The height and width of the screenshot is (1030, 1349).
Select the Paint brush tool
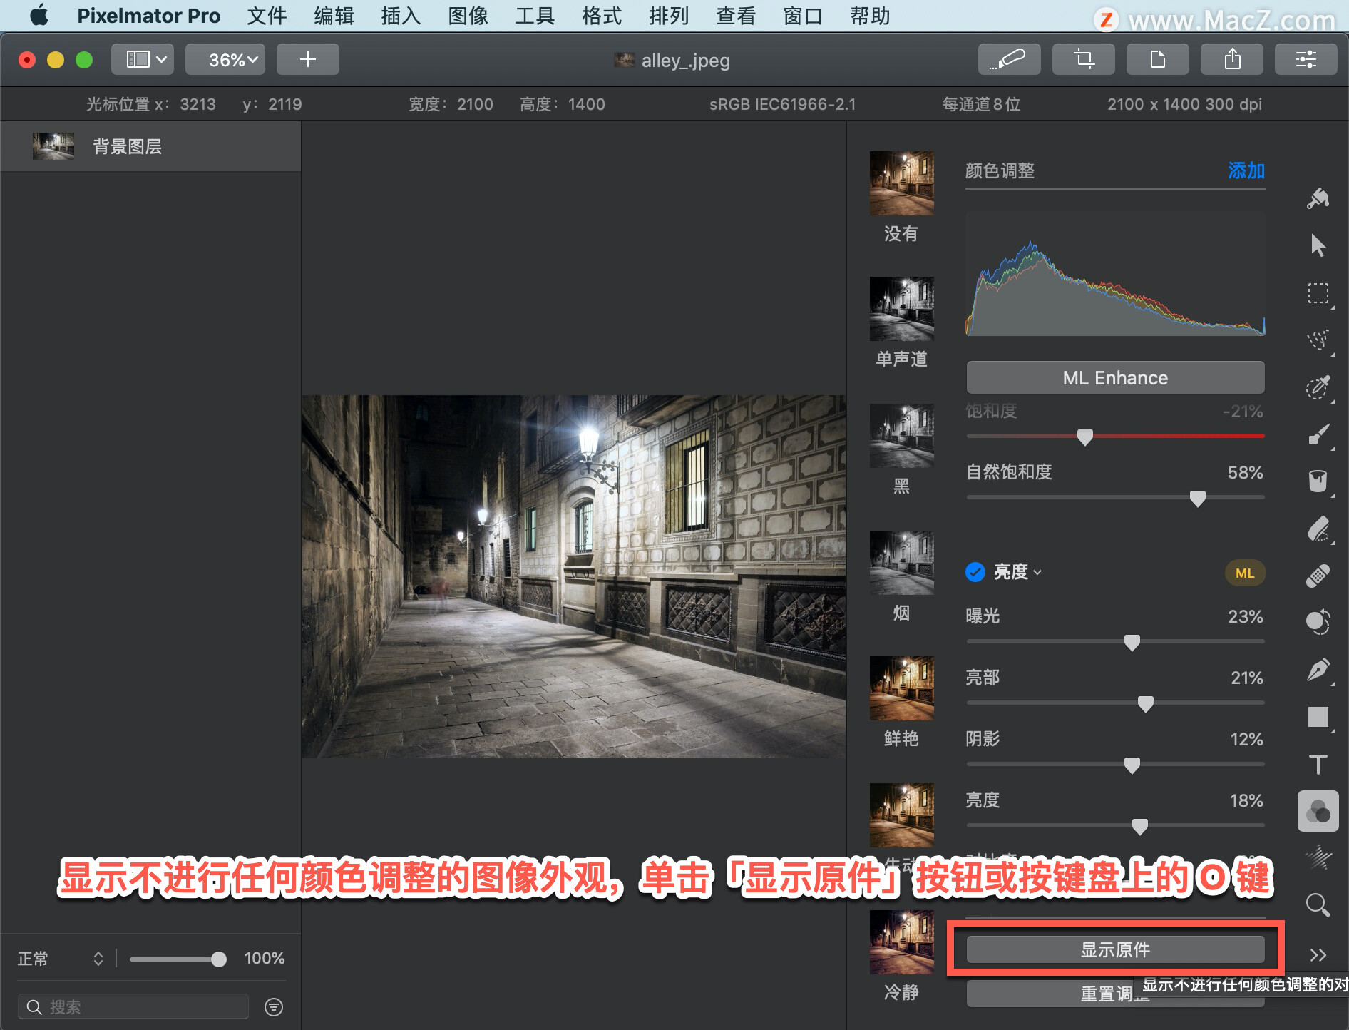click(x=1318, y=434)
